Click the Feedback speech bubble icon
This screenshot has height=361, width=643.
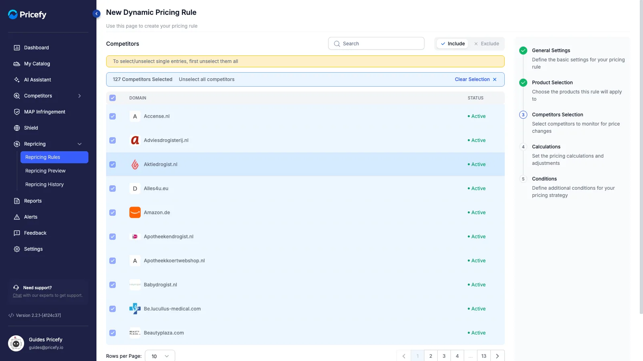coord(17,233)
